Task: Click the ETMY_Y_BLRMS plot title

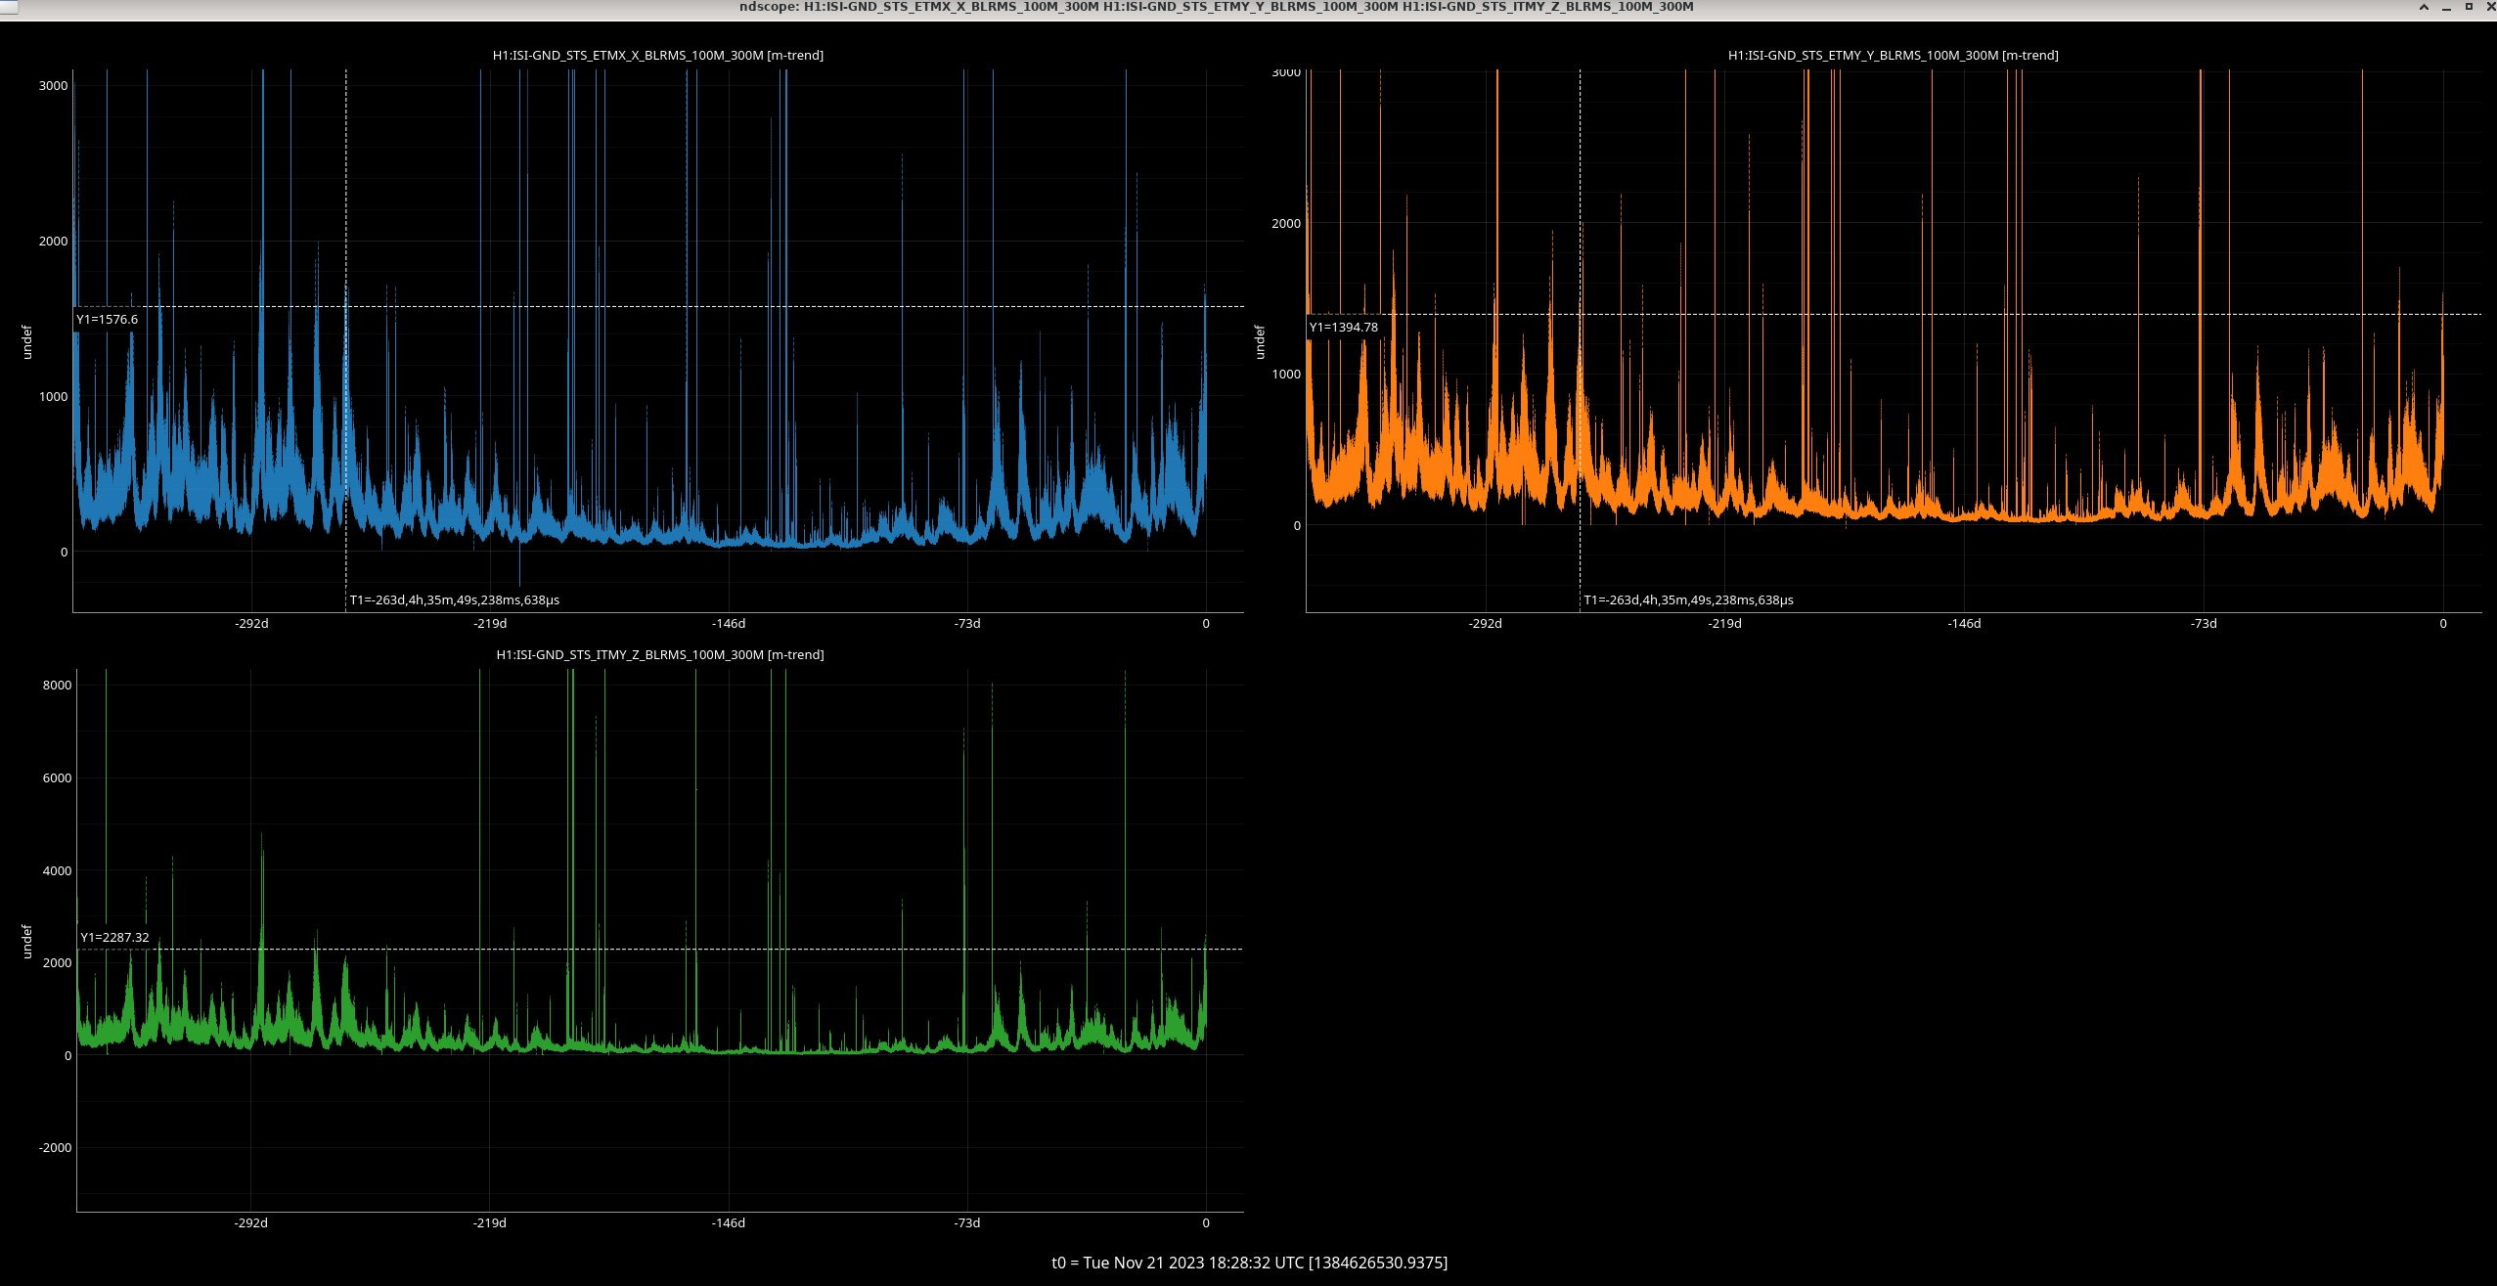Action: click(1893, 56)
